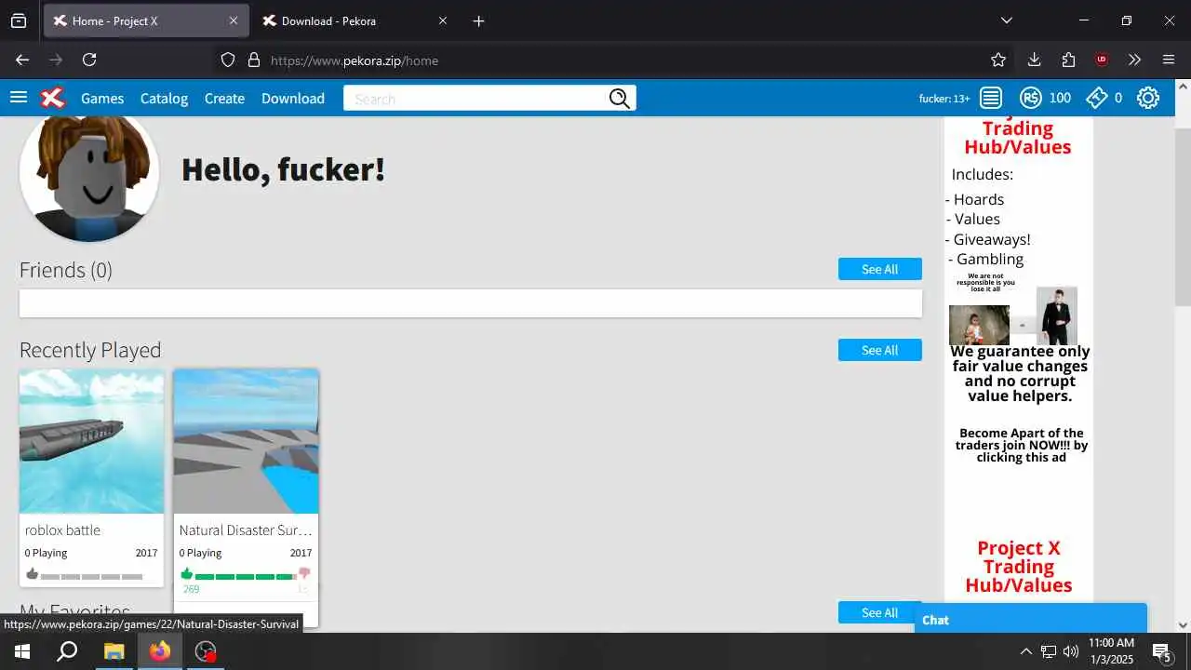Image resolution: width=1191 pixels, height=670 pixels.
Task: Open the extensions puzzle icon
Action: 1068,60
